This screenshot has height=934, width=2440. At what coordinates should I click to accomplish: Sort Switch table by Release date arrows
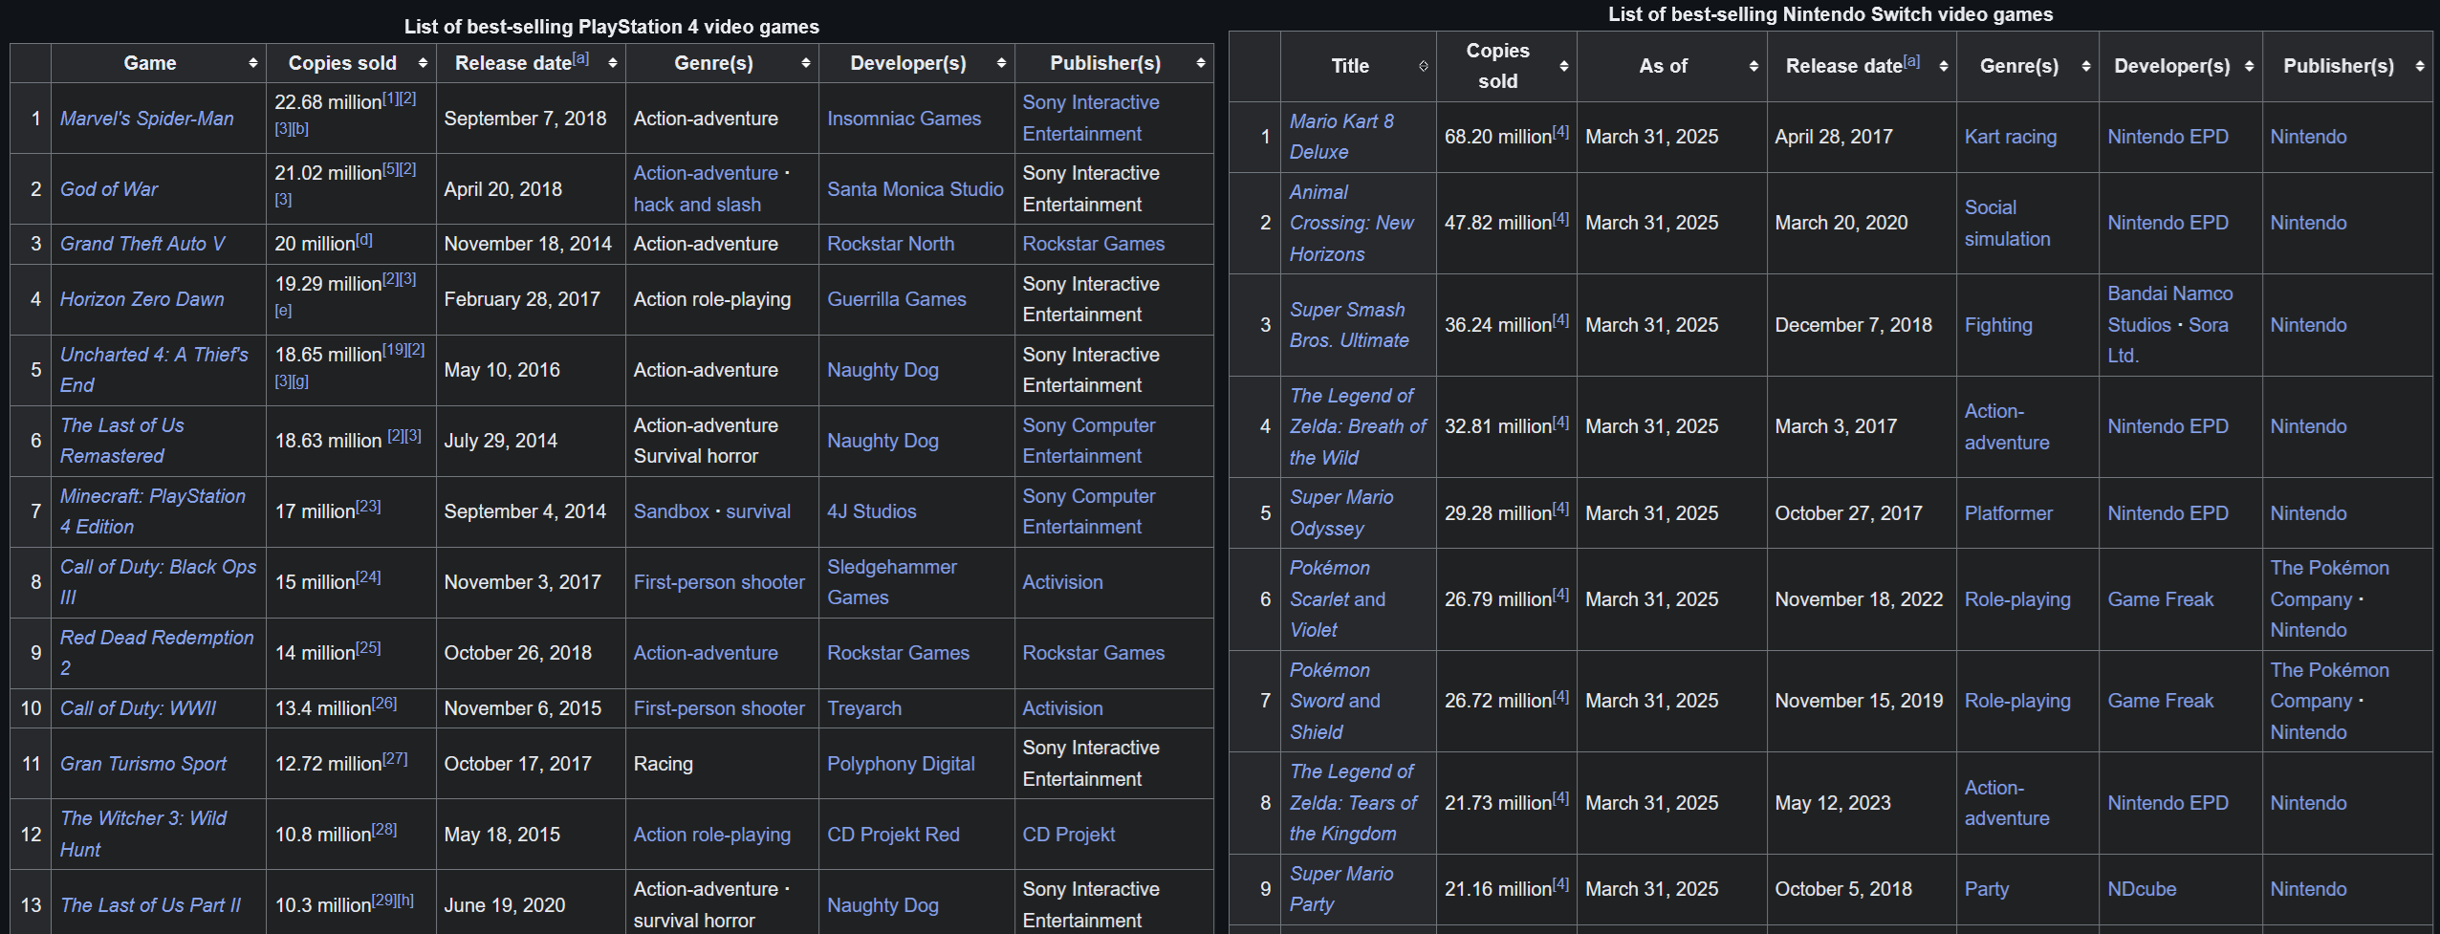coord(1943,66)
